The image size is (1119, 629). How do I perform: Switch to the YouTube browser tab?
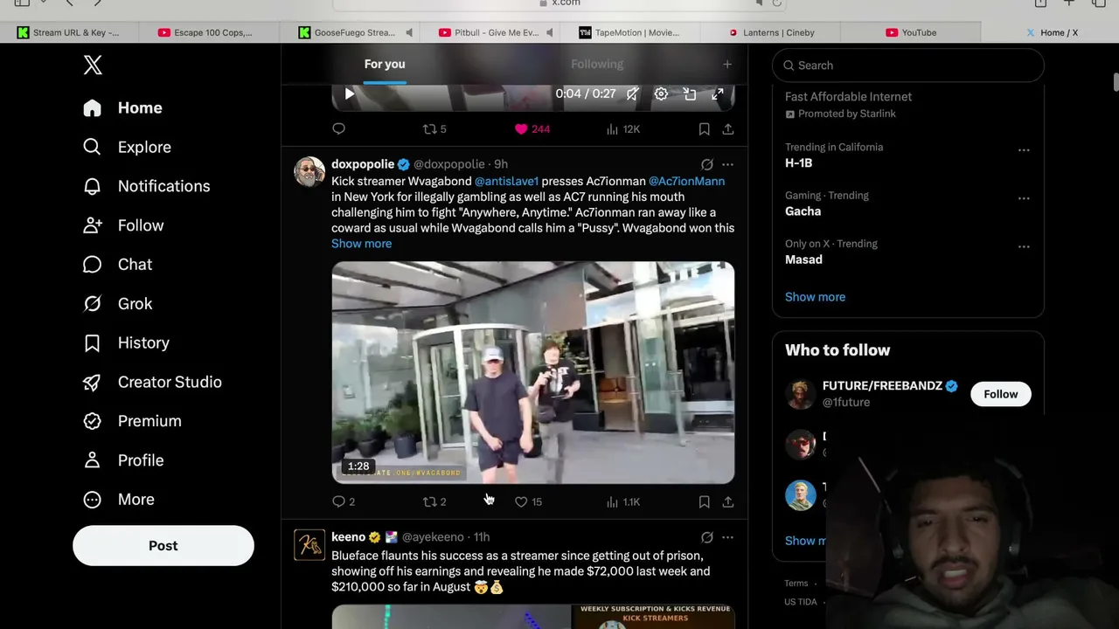(911, 33)
